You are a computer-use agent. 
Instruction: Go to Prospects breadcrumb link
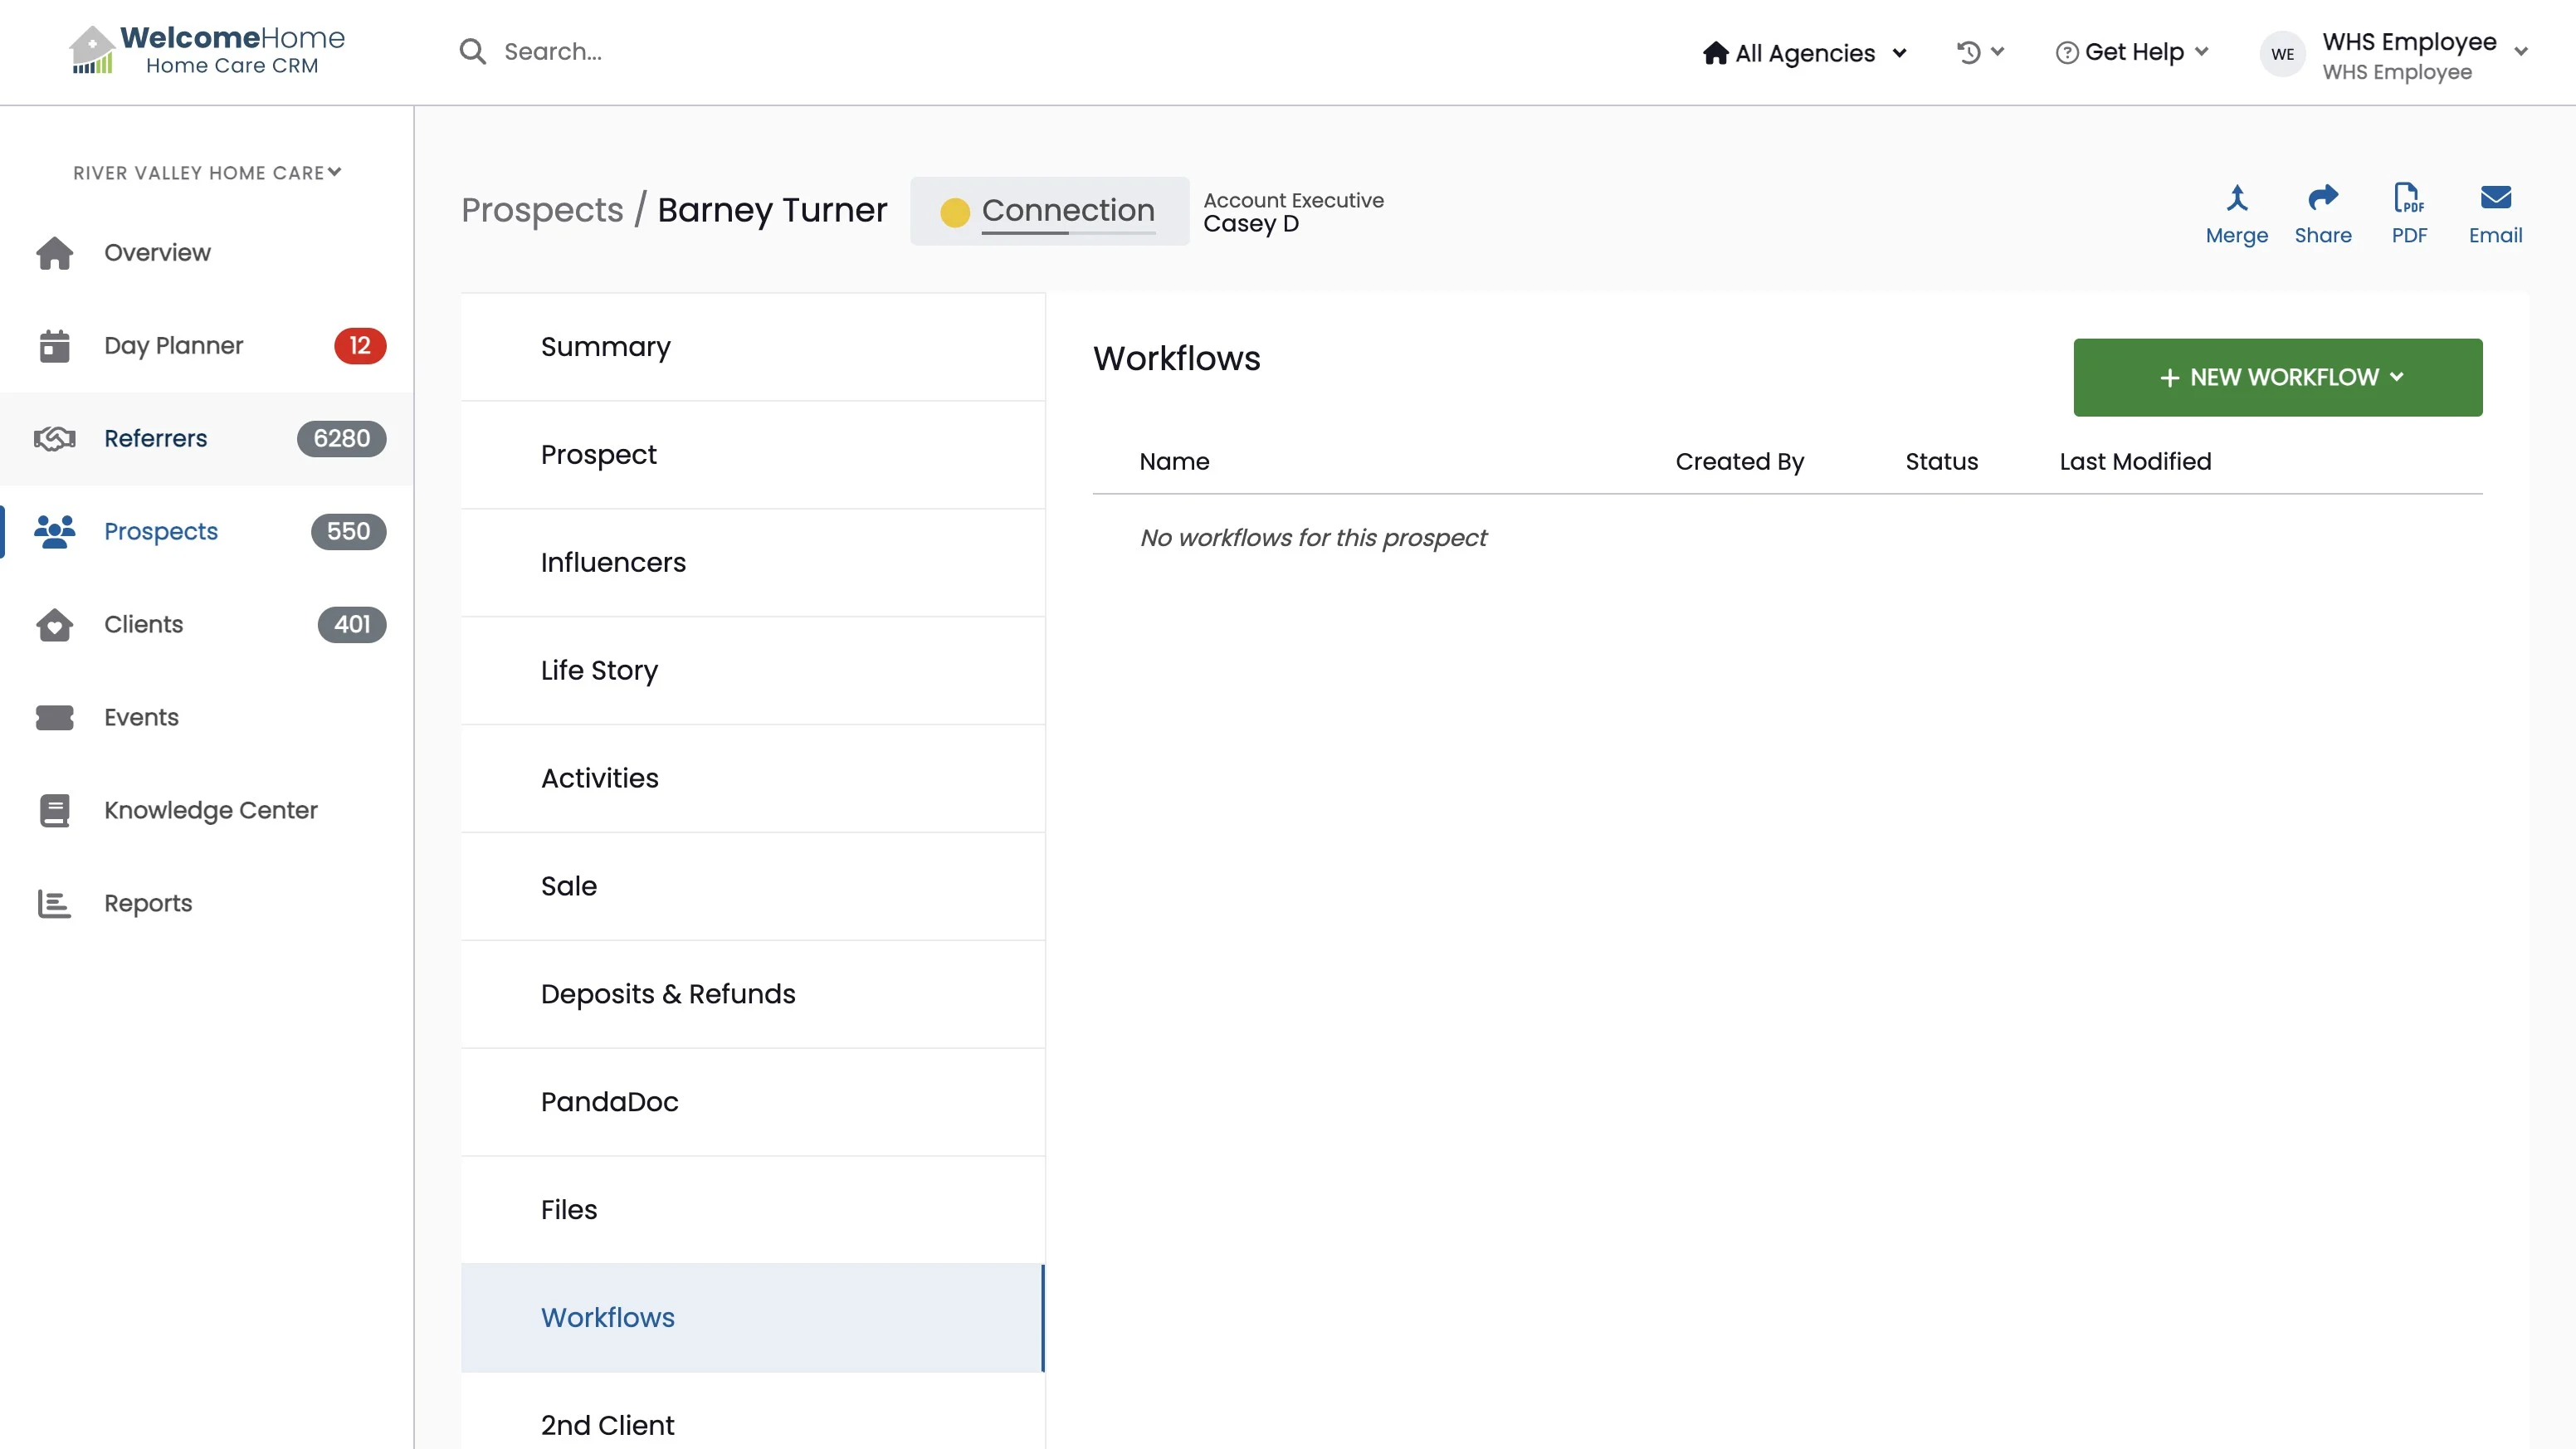[x=542, y=211]
